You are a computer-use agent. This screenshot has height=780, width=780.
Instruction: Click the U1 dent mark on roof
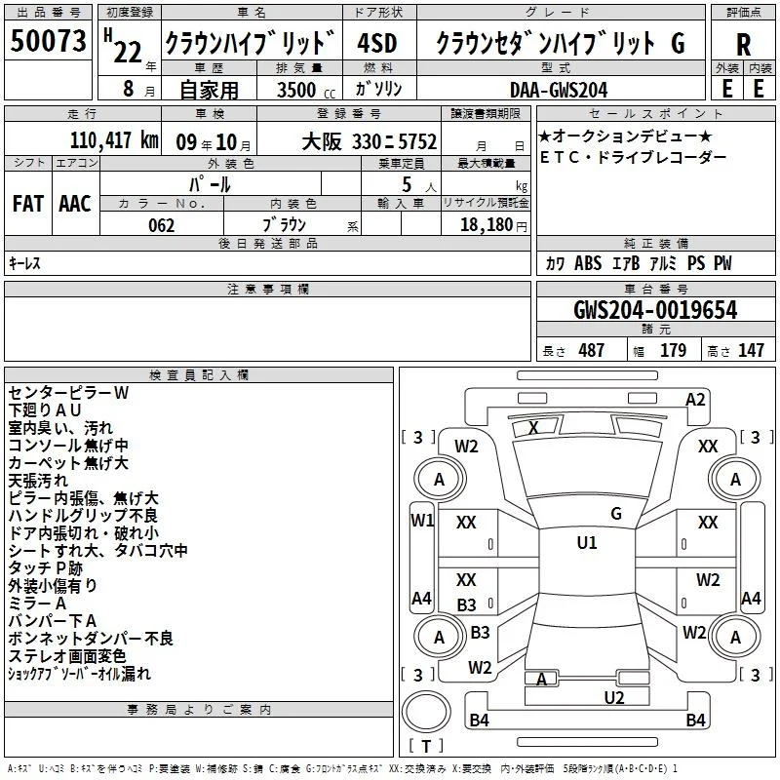point(587,542)
